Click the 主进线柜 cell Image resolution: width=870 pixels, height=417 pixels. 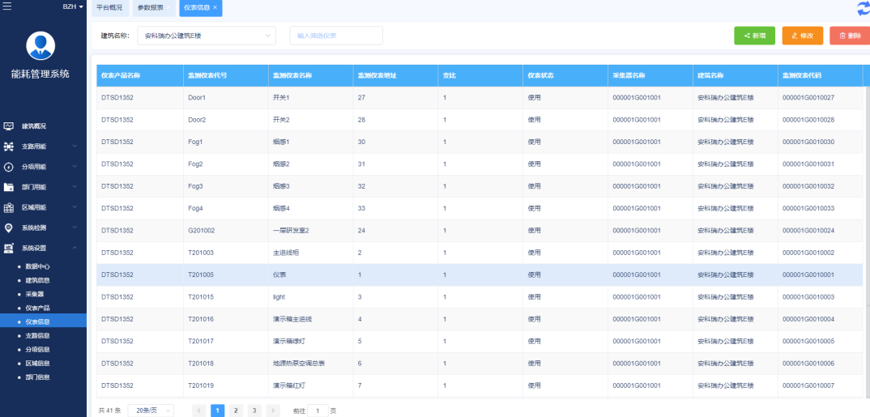pos(311,253)
